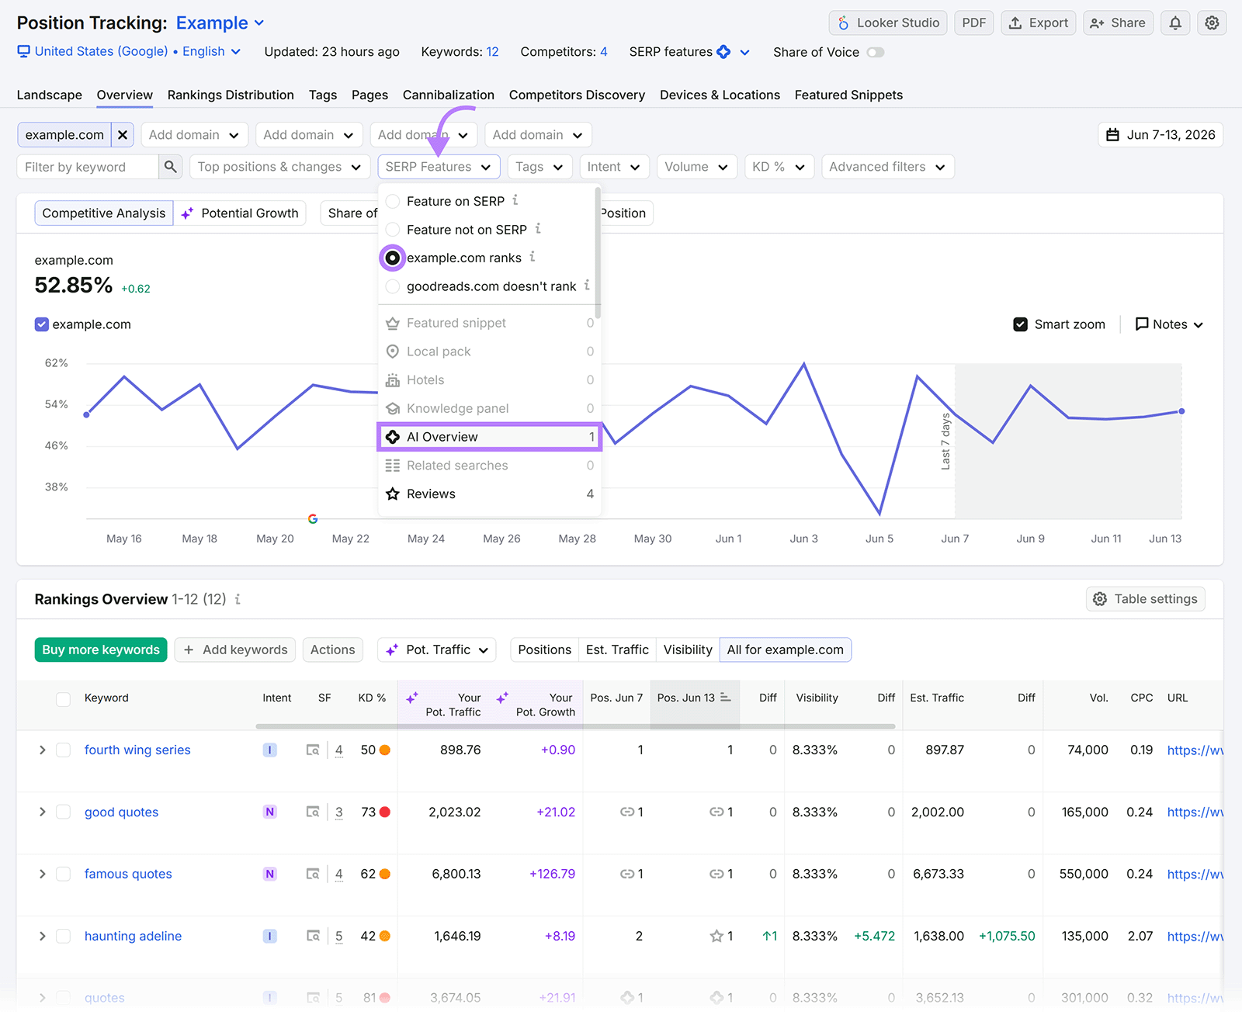This screenshot has width=1242, height=1015.
Task: Select example.com ranks radio button
Action: (393, 258)
